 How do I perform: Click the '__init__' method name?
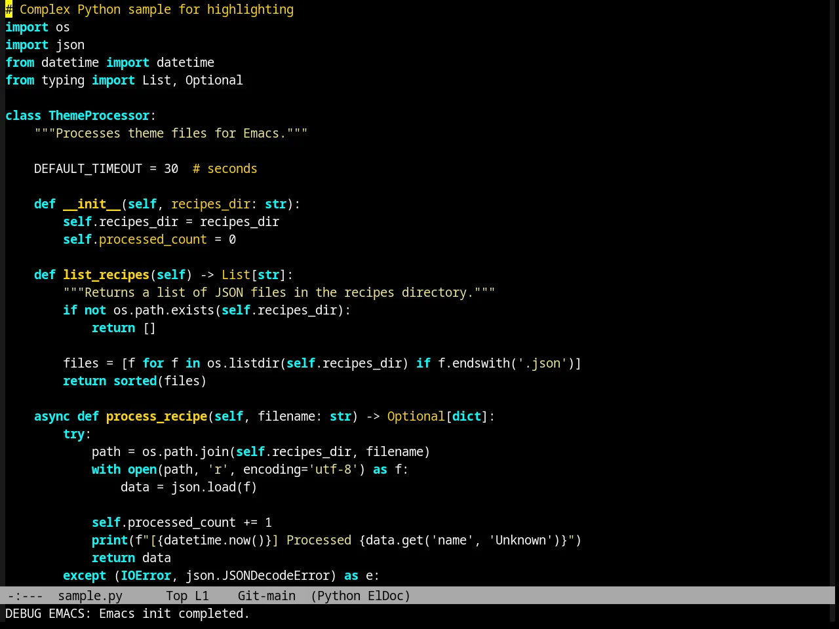pos(92,204)
